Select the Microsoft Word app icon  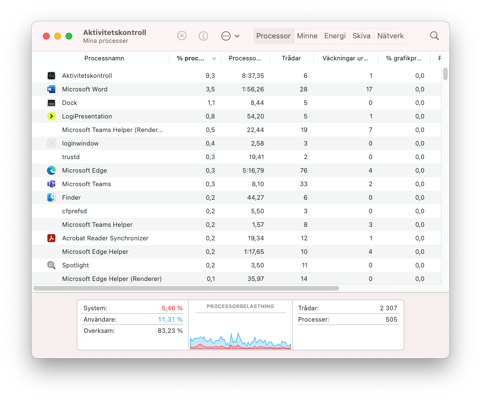[51, 89]
